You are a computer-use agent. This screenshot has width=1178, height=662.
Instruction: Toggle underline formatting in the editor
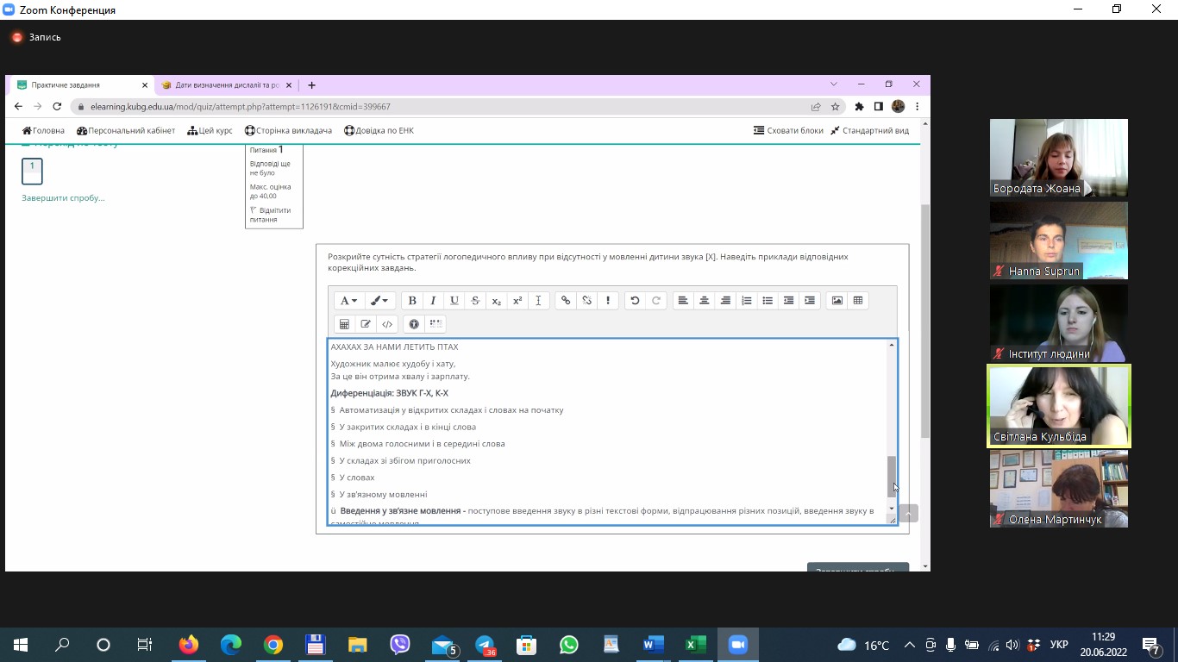454,301
